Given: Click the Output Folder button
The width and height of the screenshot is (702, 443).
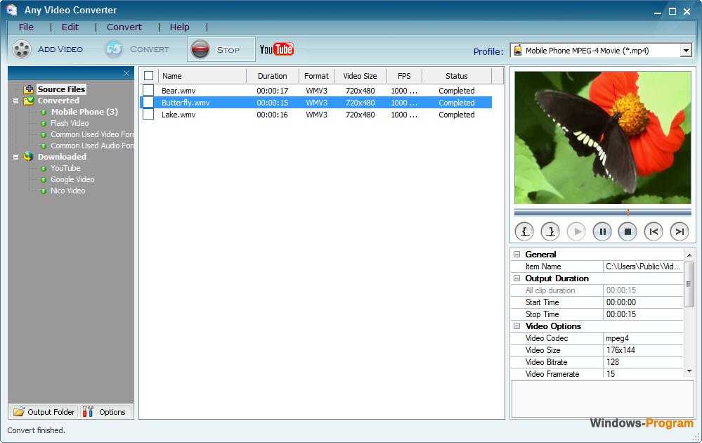Looking at the screenshot, I should [x=44, y=411].
